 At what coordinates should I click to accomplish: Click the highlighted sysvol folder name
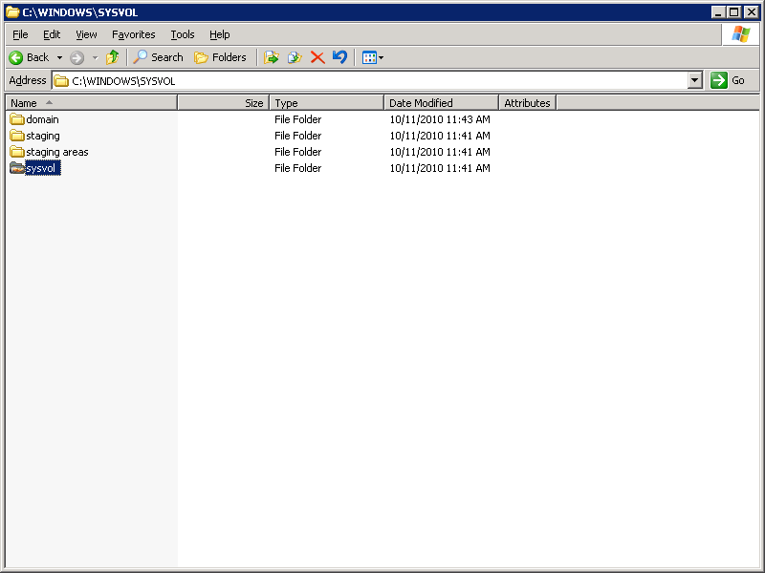[x=43, y=169]
